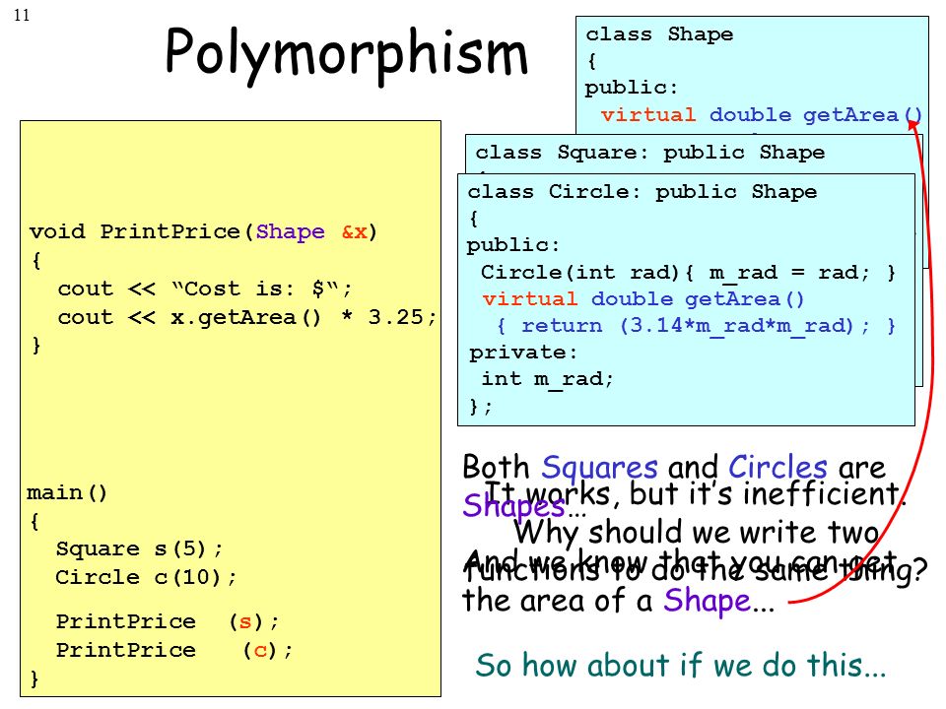Click 'main()' function header
Viewport: 946px width, 709px height.
pos(66,492)
